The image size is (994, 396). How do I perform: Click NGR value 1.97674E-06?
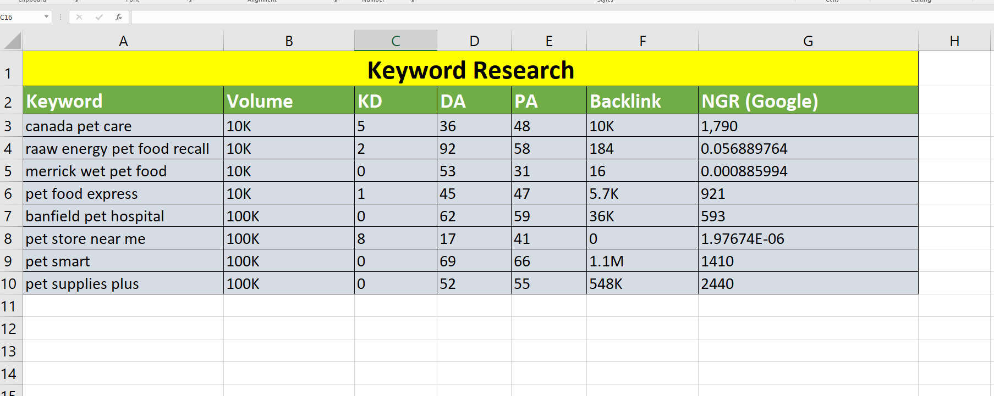[x=808, y=238]
